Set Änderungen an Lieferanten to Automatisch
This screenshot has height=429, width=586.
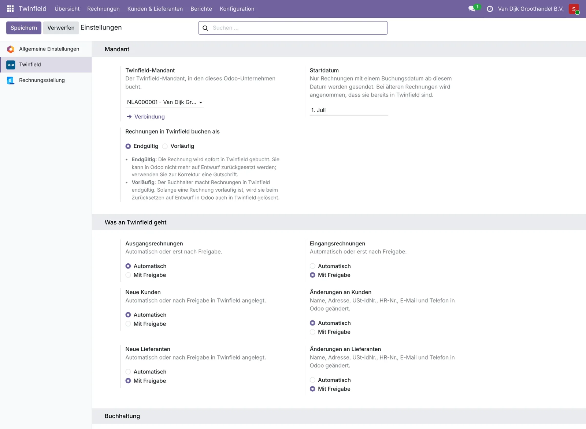coord(312,380)
